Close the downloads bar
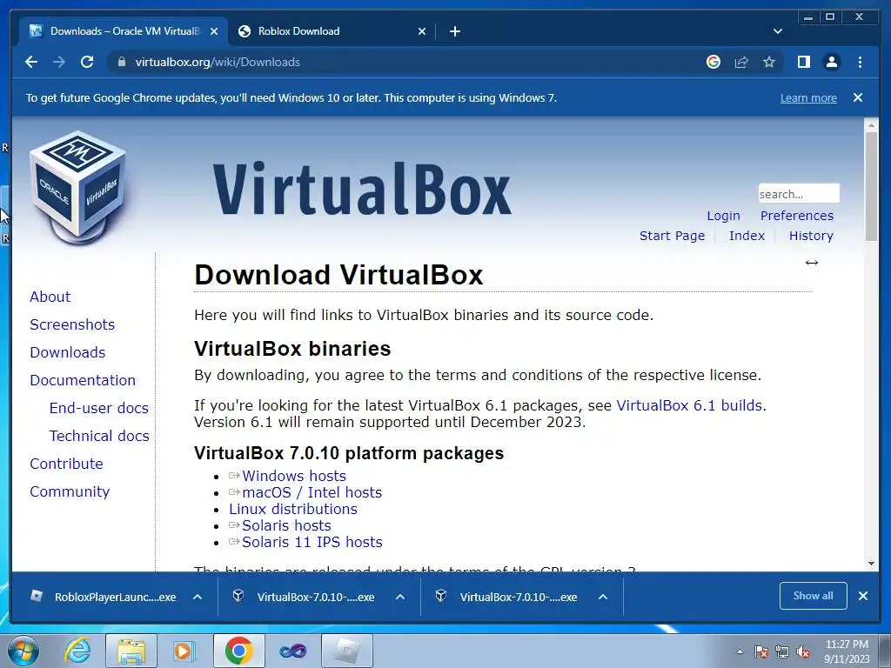Screen dimensions: 891x668 pos(863,596)
